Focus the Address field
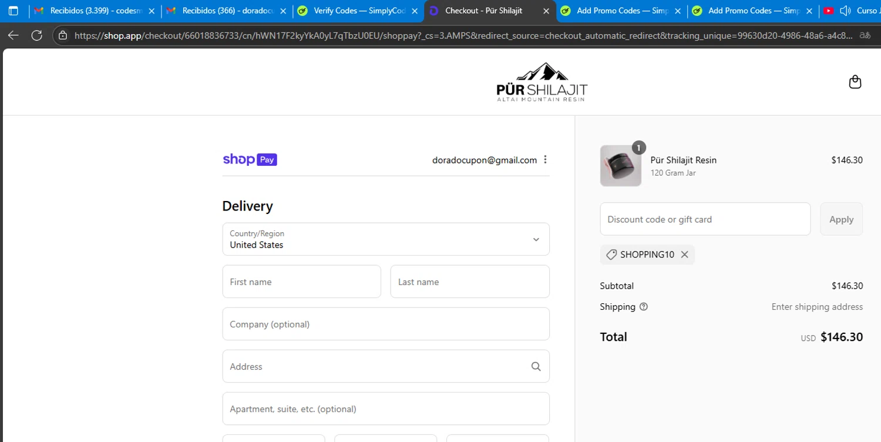This screenshot has width=881, height=442. click(x=386, y=366)
